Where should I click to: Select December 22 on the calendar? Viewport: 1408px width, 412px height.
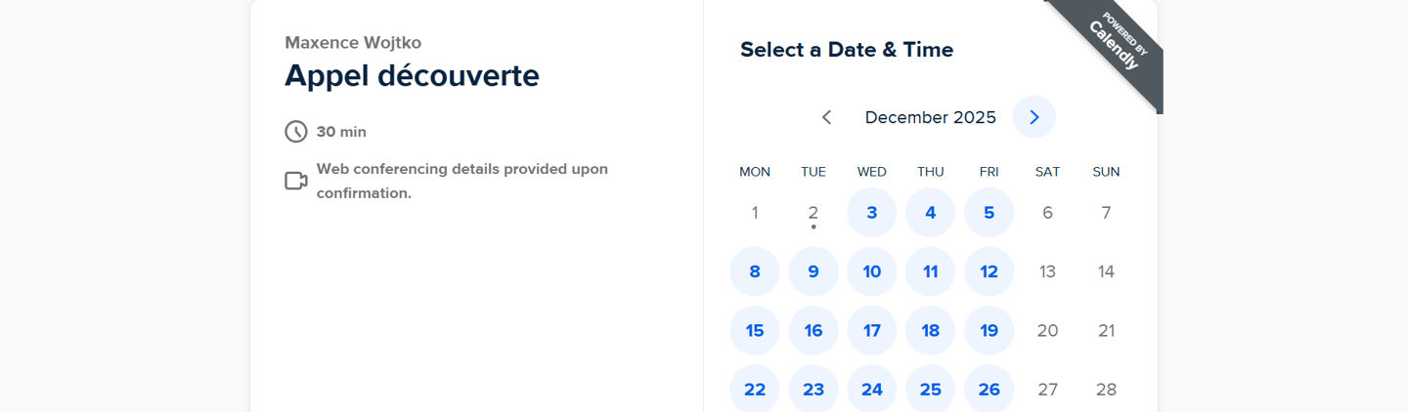(x=755, y=390)
